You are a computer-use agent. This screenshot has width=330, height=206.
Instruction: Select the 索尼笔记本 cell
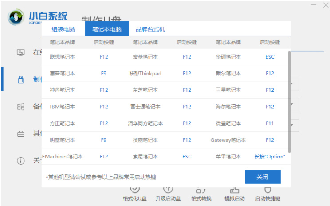145,157
